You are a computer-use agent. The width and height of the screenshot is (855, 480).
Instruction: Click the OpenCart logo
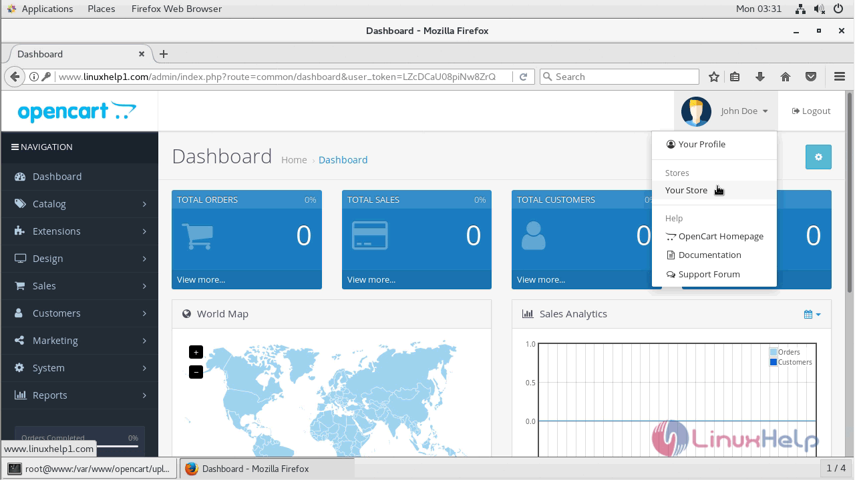point(77,111)
